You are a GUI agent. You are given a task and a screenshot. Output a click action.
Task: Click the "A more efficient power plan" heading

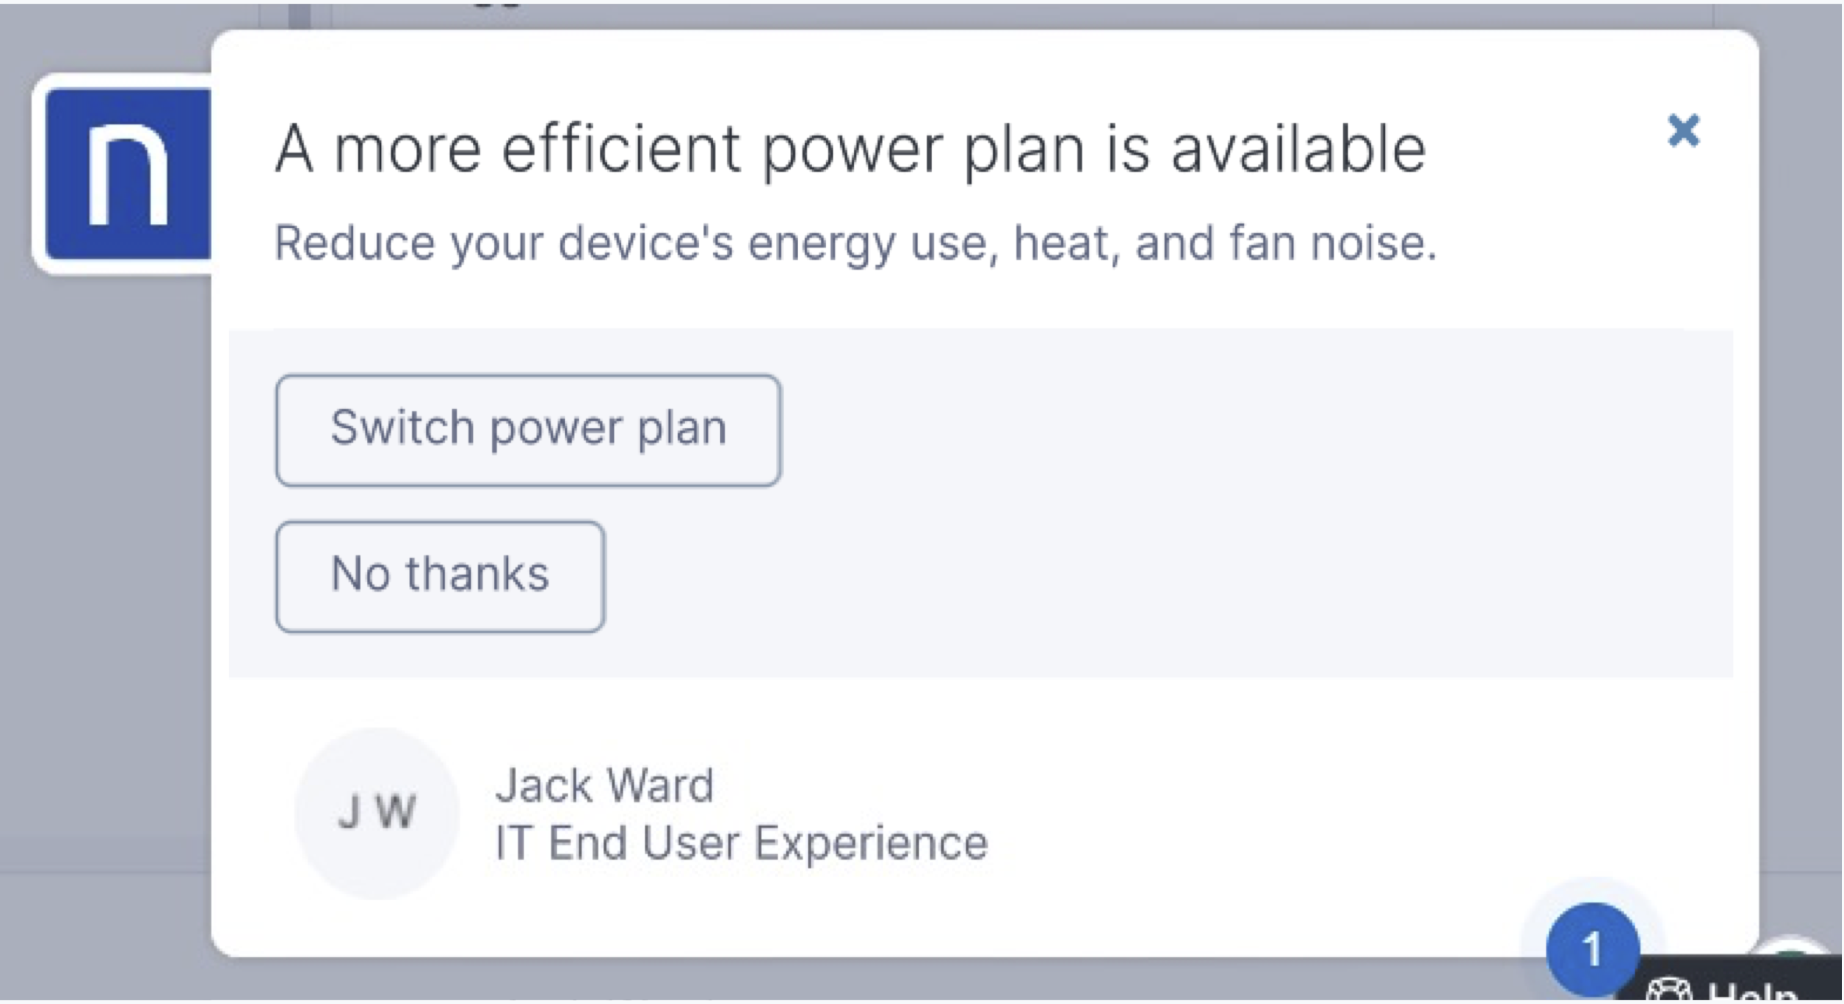click(851, 149)
